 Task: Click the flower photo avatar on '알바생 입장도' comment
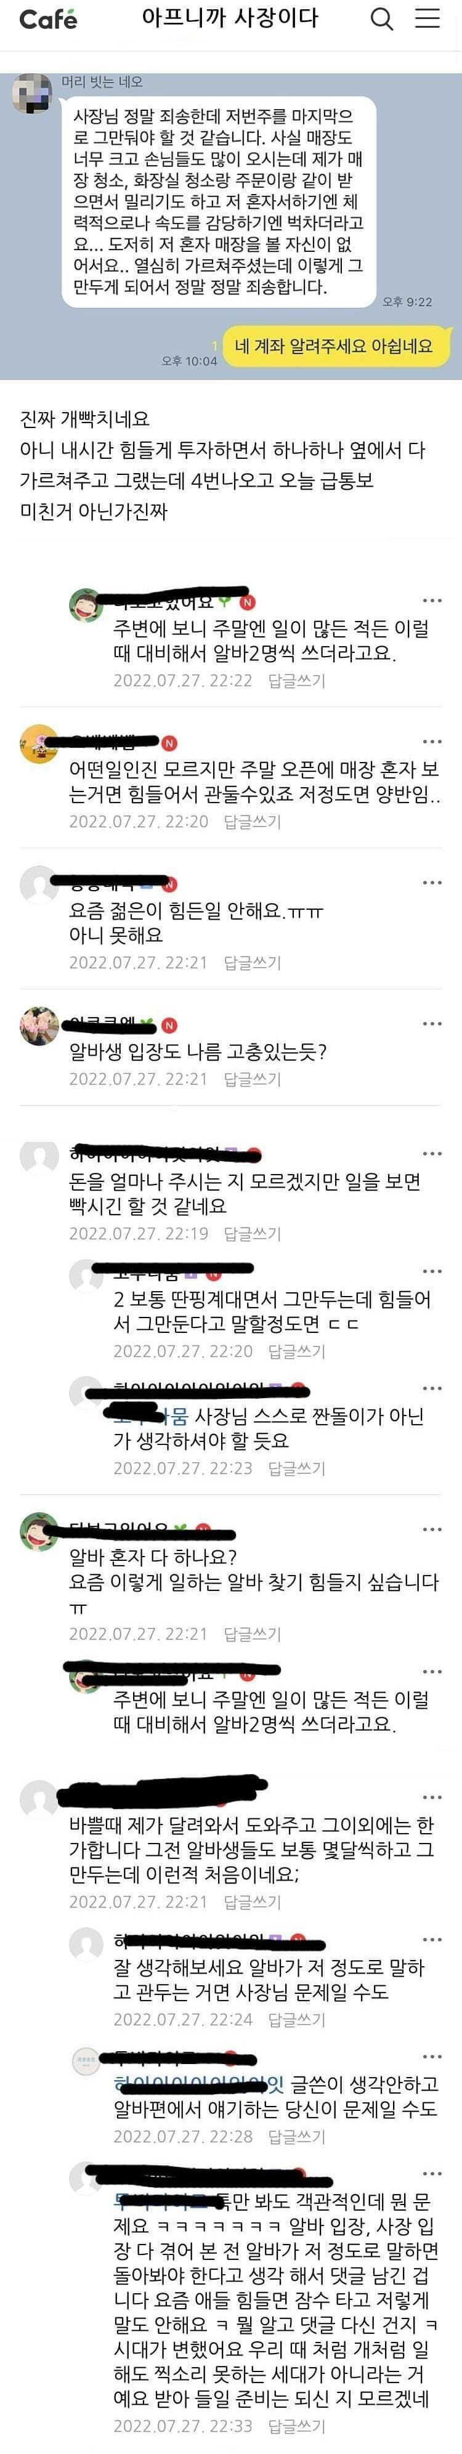click(x=39, y=1026)
